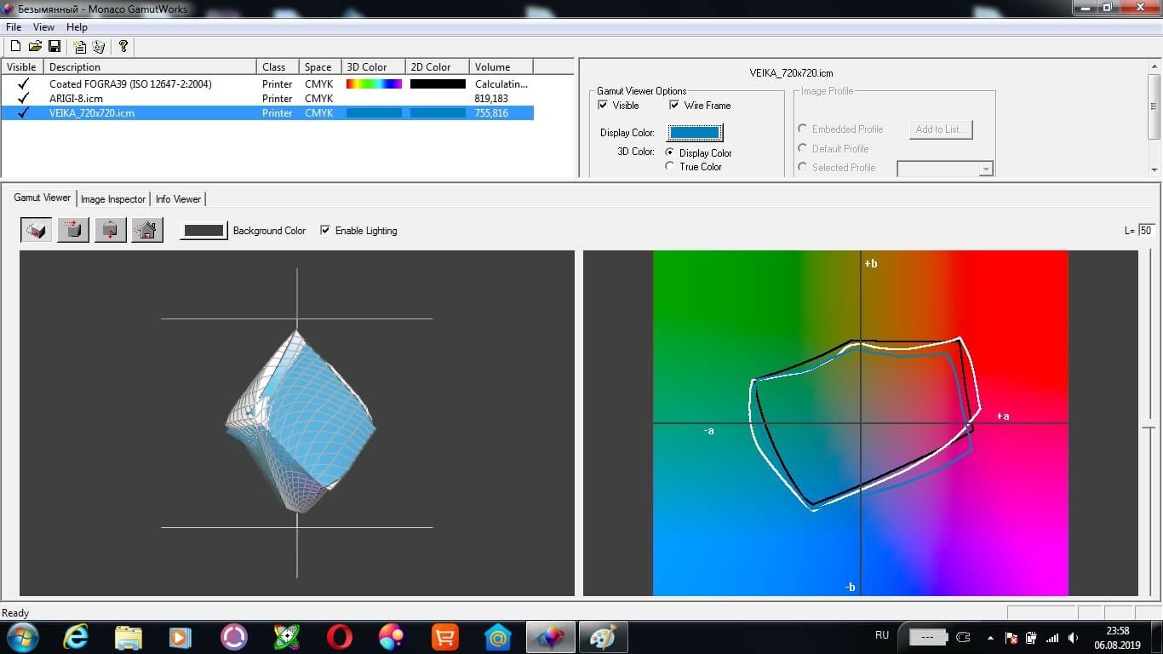Reset the 3D view with the home icon

click(147, 230)
